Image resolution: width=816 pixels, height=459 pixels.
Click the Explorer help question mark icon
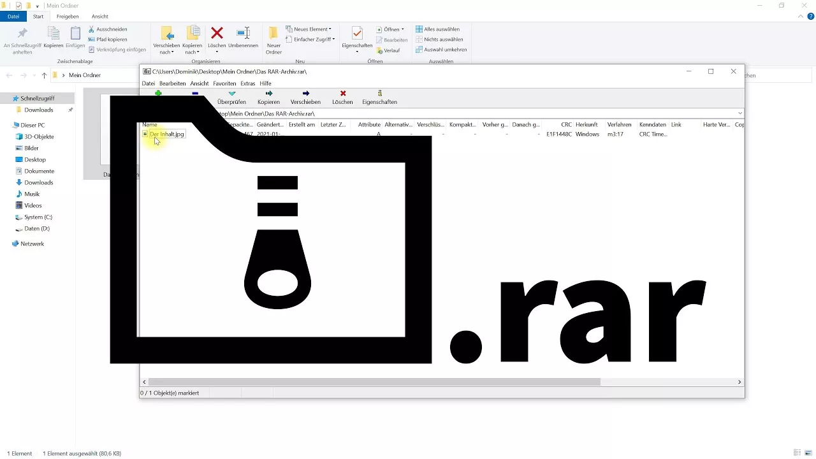[811, 16]
